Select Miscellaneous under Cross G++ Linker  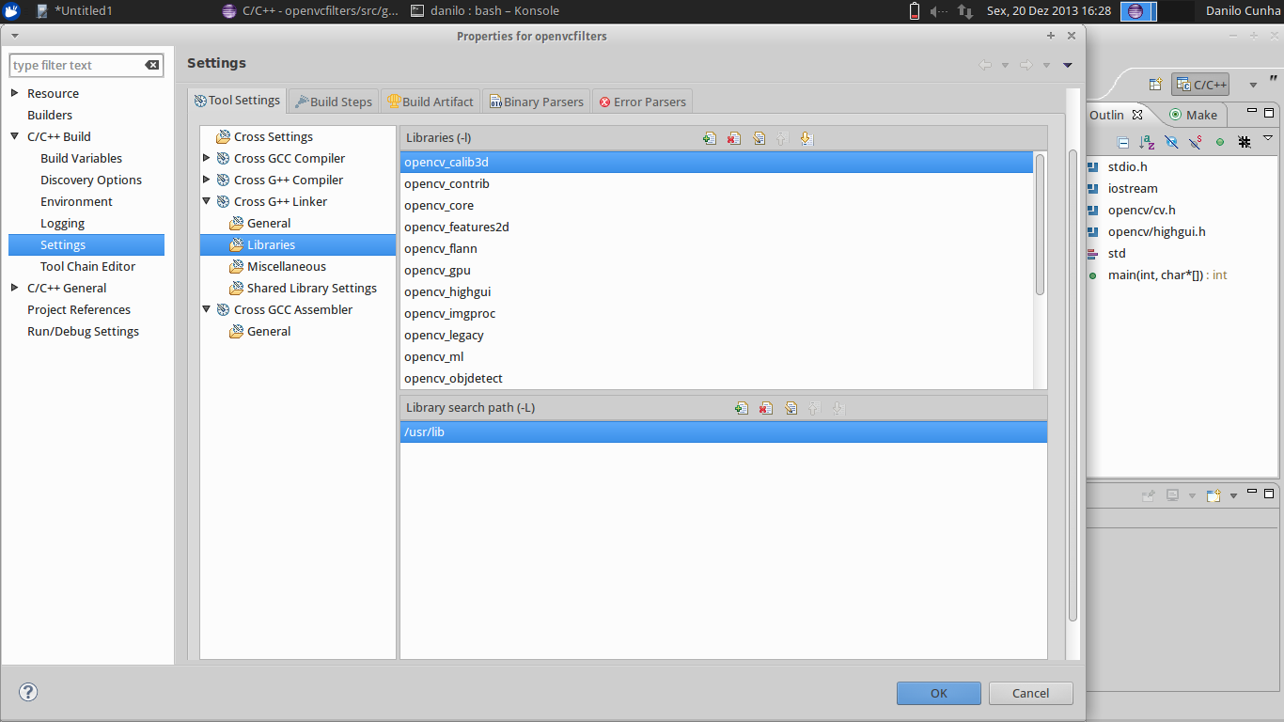point(287,266)
